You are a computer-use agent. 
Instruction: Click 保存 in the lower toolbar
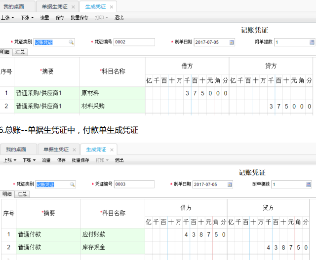click(x=61, y=160)
